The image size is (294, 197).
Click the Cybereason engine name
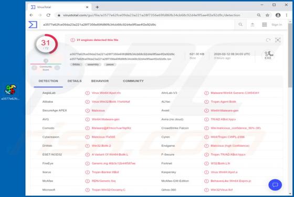(x=51, y=137)
